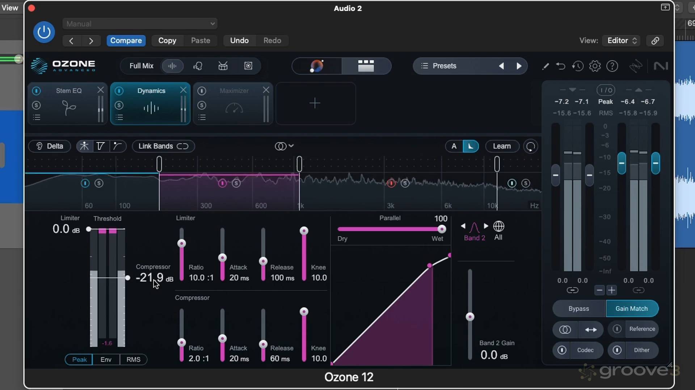This screenshot has height=390, width=695.
Task: Expand the stereo mode chevron dropdown
Action: click(x=291, y=146)
